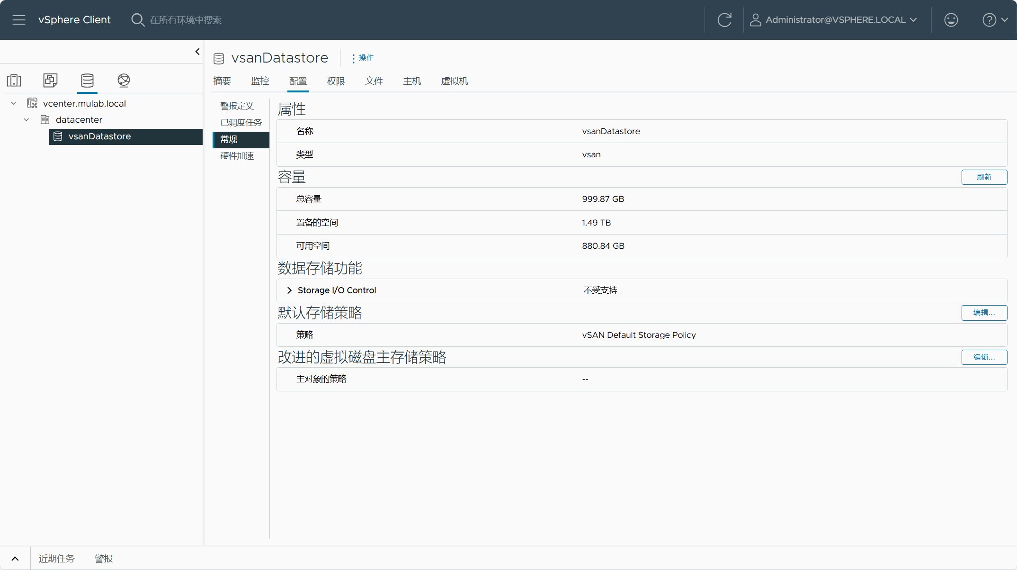Click the vsanDatastore name value
Screen dimensions: 1017x570
pyautogui.click(x=611, y=131)
